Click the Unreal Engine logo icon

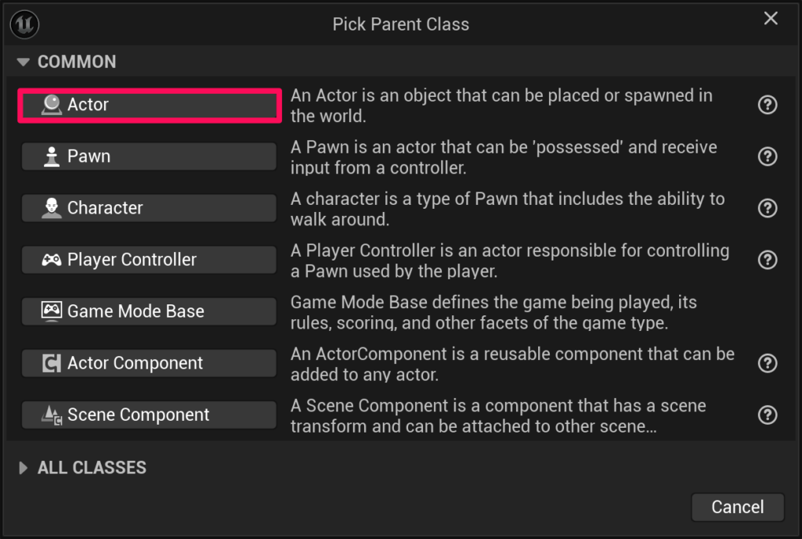click(x=25, y=24)
